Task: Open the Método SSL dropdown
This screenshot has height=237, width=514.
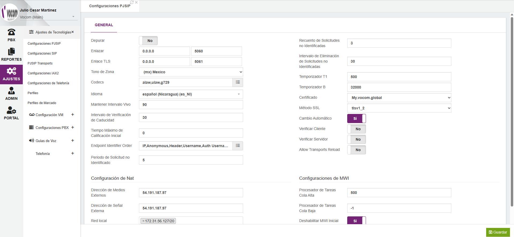Action: (399, 108)
